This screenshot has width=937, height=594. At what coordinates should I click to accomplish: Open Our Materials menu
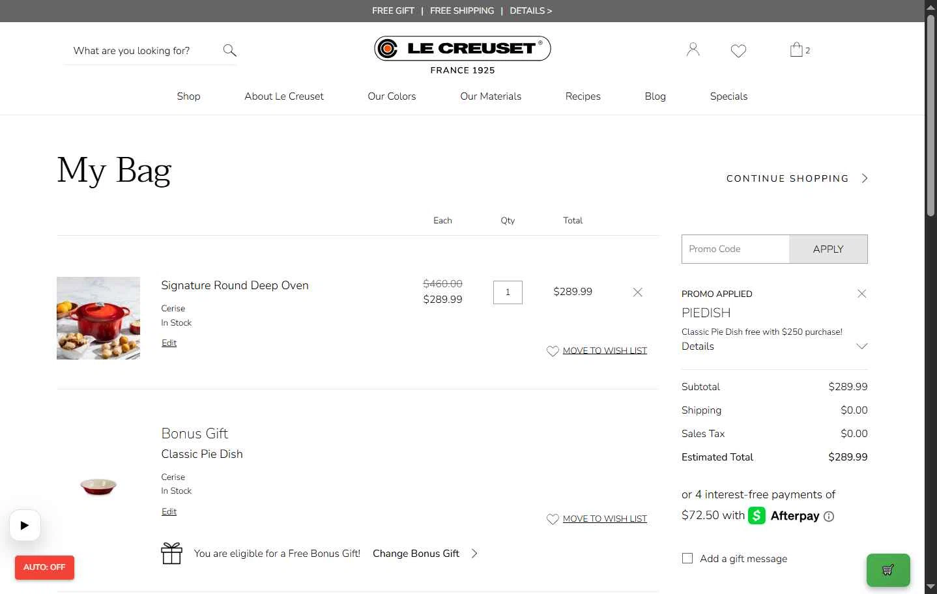(491, 96)
